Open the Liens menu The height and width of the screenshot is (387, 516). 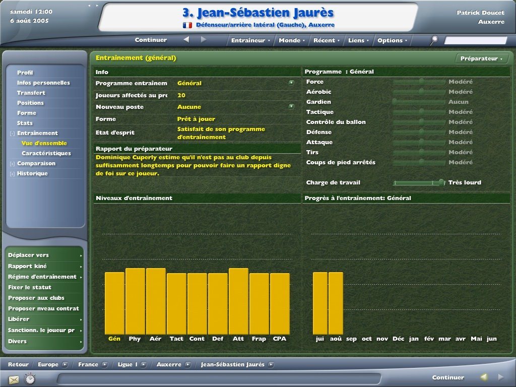point(358,40)
